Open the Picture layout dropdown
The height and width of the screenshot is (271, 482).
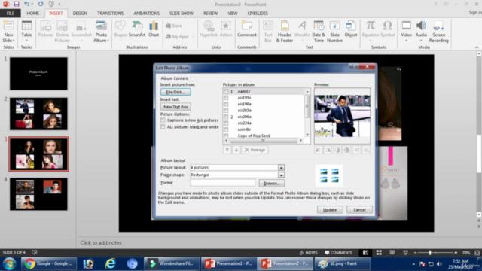point(281,167)
